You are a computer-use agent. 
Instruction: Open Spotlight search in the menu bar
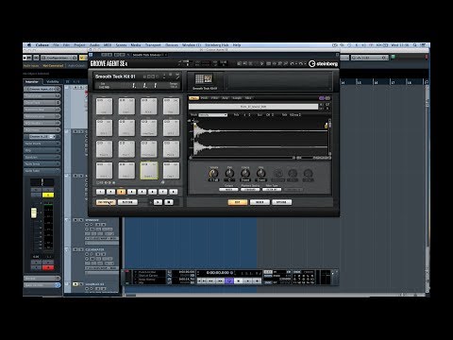tap(415, 45)
